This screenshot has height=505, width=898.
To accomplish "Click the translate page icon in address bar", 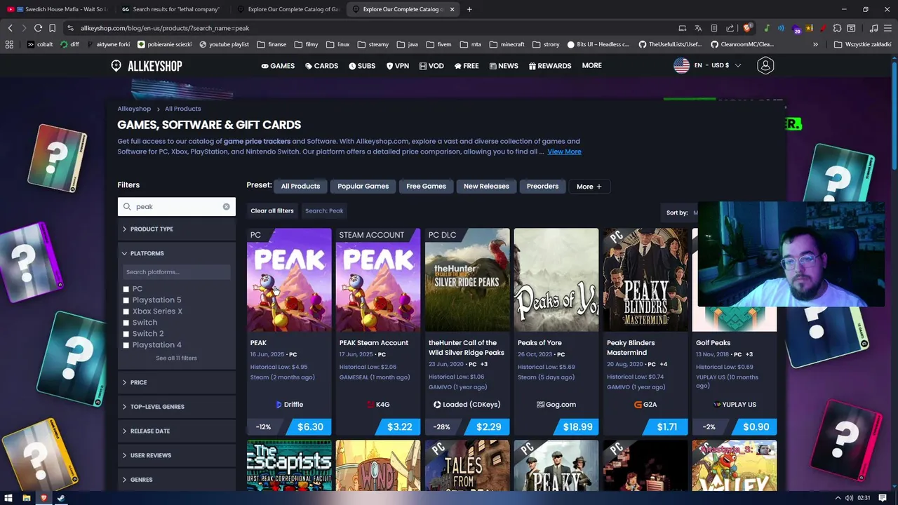I will (x=698, y=28).
